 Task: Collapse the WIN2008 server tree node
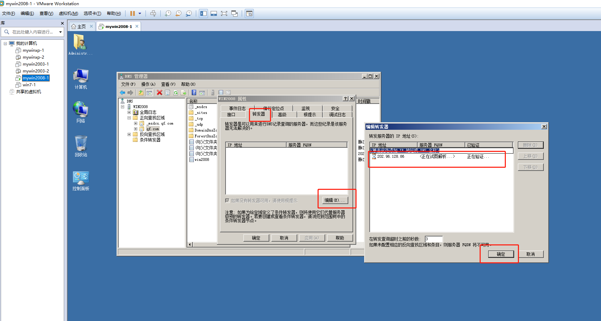click(x=122, y=107)
